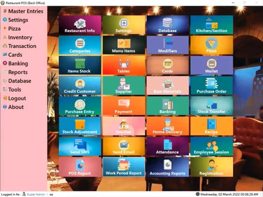Click the Restaurant POS (Back Office) title
Image resolution: width=263 pixels, height=197 pixels.
[x=25, y=3]
